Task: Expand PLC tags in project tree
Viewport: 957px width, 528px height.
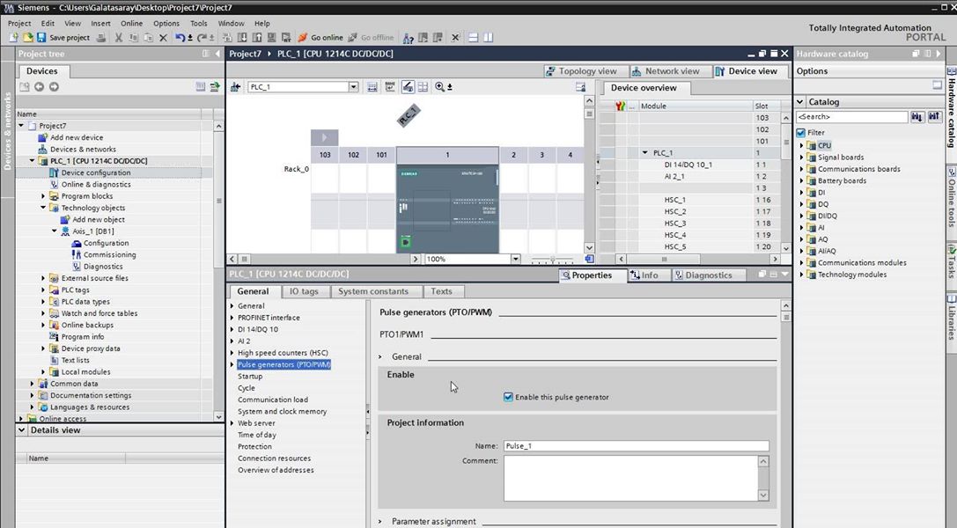Action: (43, 290)
